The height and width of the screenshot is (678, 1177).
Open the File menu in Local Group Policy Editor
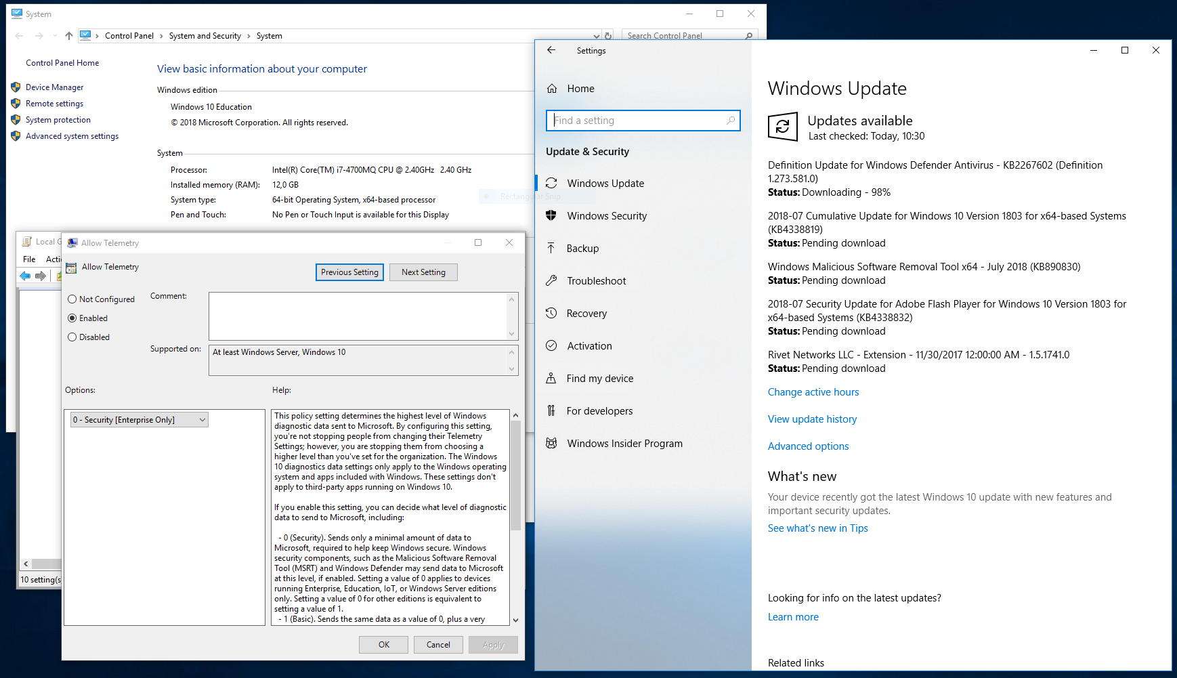[29, 259]
